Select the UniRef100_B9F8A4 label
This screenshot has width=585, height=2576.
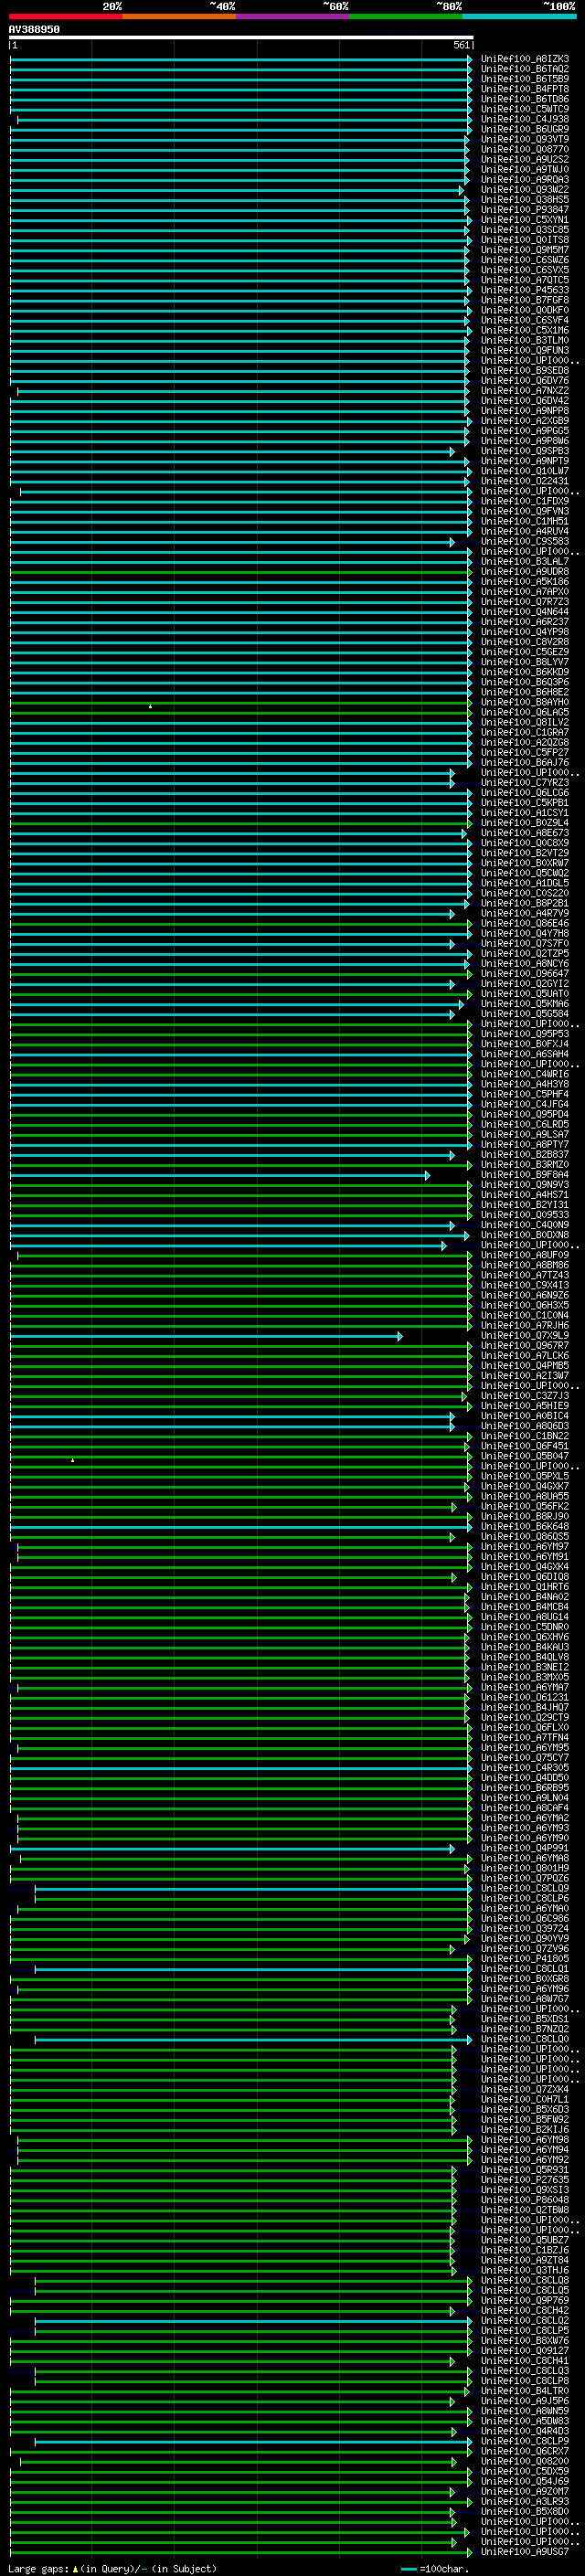(x=525, y=1174)
